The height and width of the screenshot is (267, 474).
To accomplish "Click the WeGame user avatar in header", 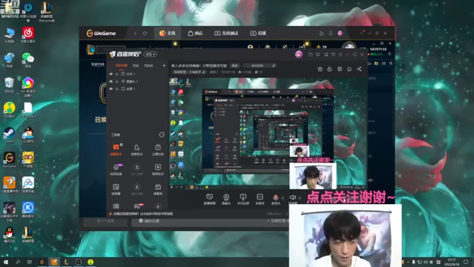I will click(x=340, y=33).
